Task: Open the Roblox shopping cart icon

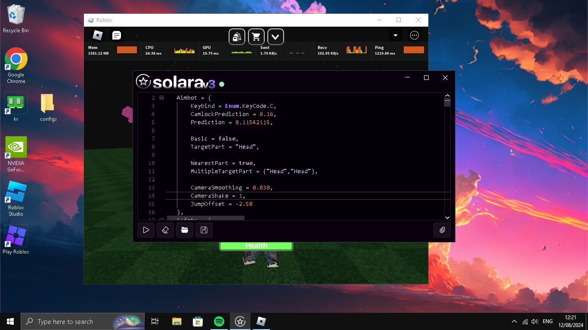Action: (x=257, y=37)
